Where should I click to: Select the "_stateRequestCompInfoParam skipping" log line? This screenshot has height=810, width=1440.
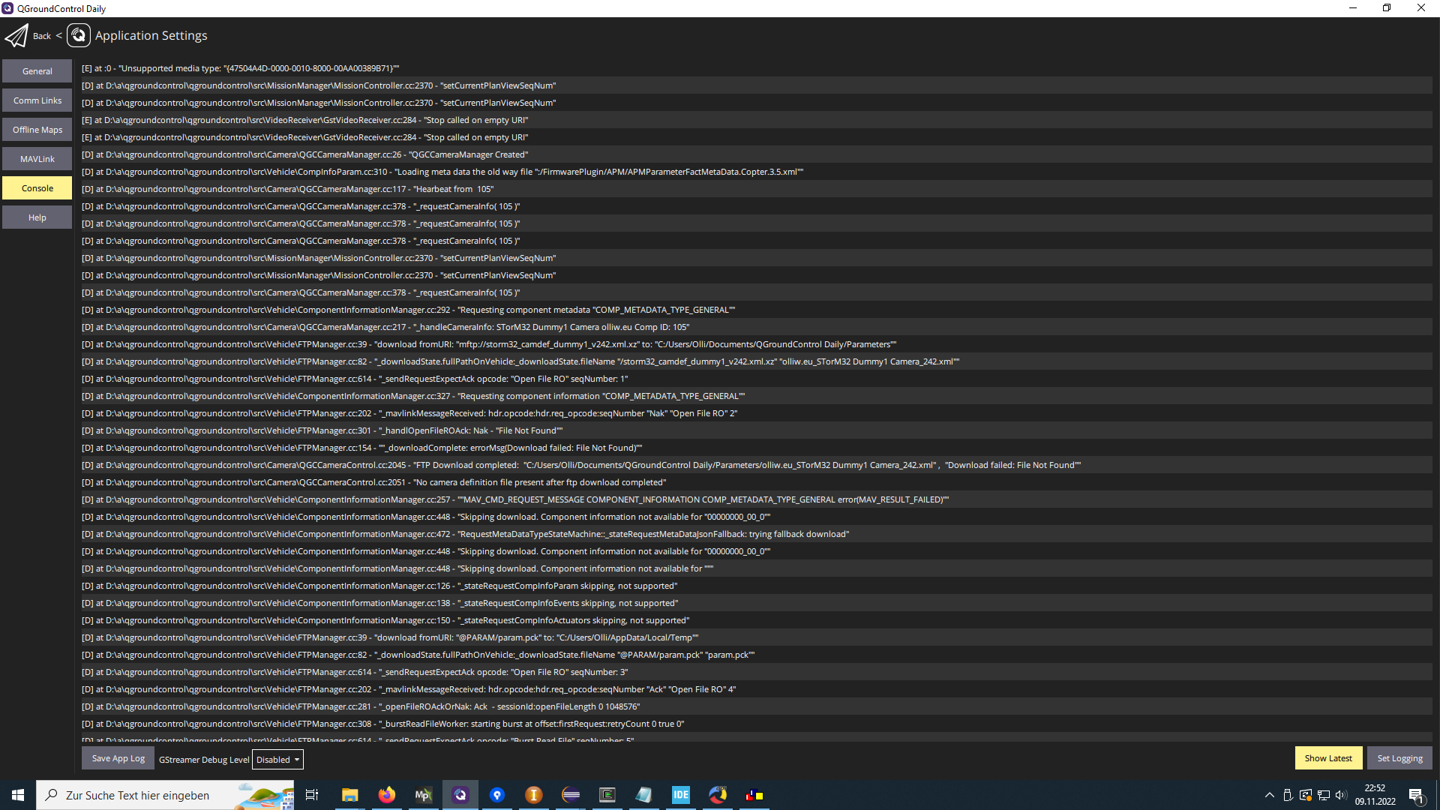(757, 586)
